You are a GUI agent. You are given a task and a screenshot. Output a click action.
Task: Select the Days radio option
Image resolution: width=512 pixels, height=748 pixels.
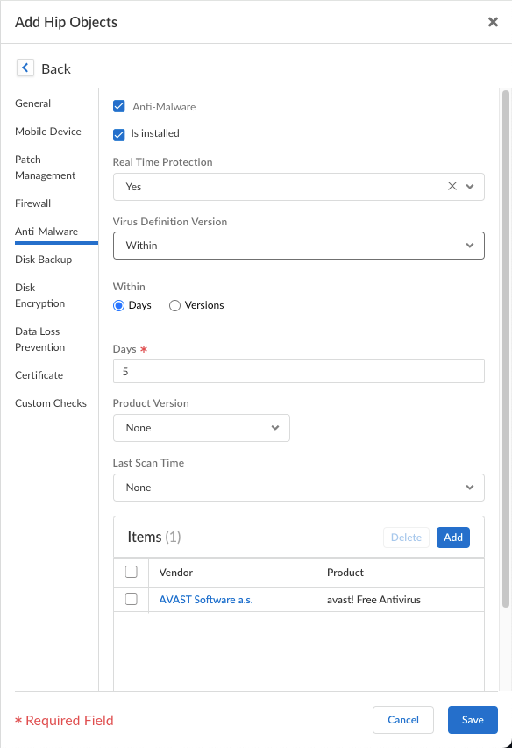click(x=118, y=305)
